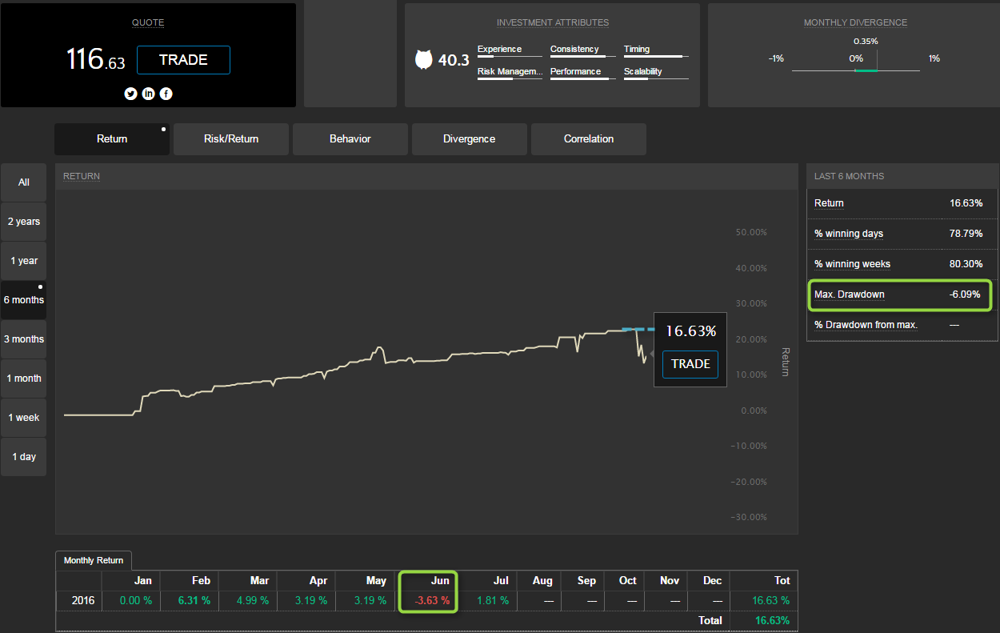Screen dimensions: 1000x633
Task: Click the Monthly Divergence gauge bar
Action: 855,70
